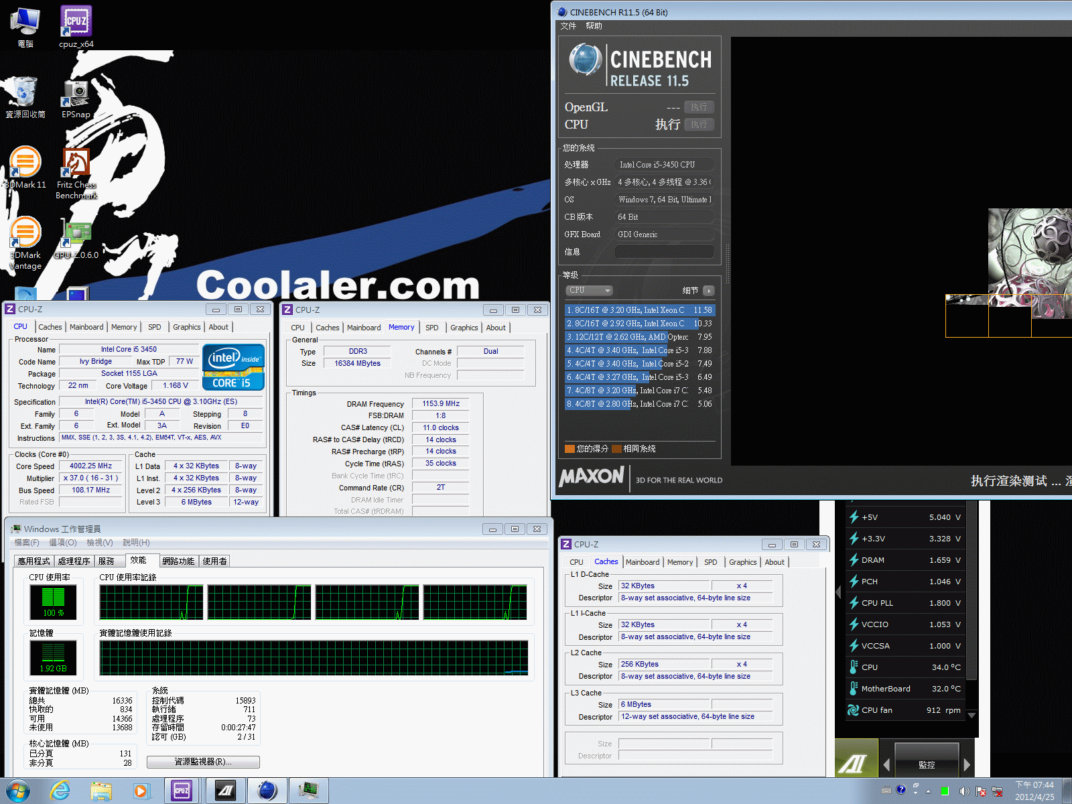
Task: Open About tab in middle CPU-Z window
Action: [x=496, y=328]
